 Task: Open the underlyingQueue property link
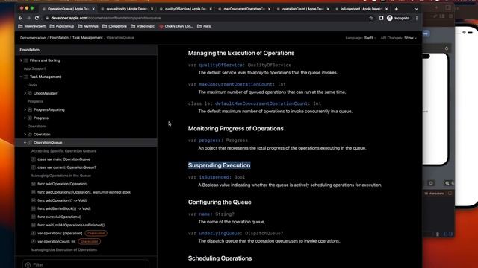coord(219,233)
